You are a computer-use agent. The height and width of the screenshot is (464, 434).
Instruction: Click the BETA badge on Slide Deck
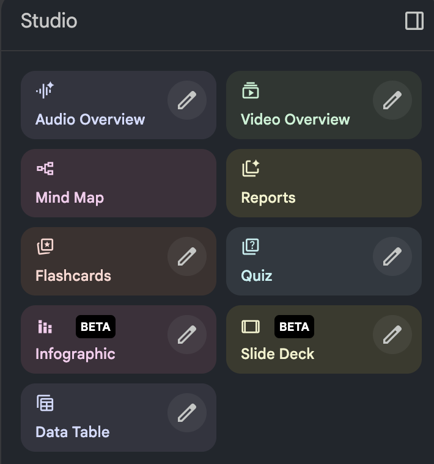coord(294,327)
